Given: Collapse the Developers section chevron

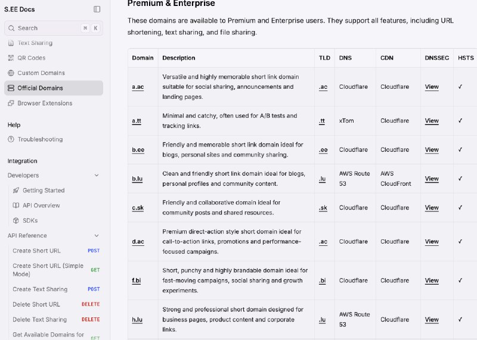Looking at the screenshot, I should pyautogui.click(x=97, y=176).
